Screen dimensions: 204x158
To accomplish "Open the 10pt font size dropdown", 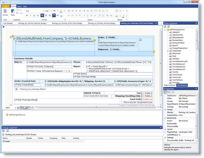I will (51, 11).
